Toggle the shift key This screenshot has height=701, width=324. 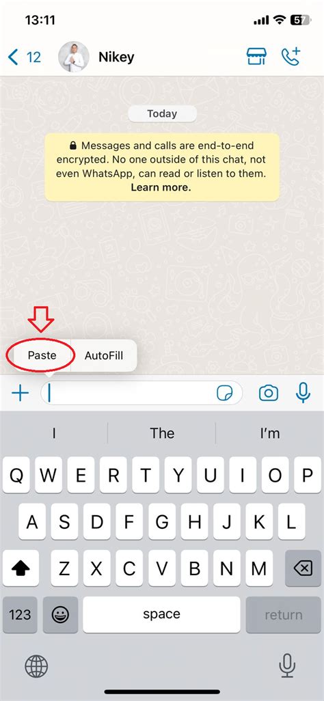(20, 568)
